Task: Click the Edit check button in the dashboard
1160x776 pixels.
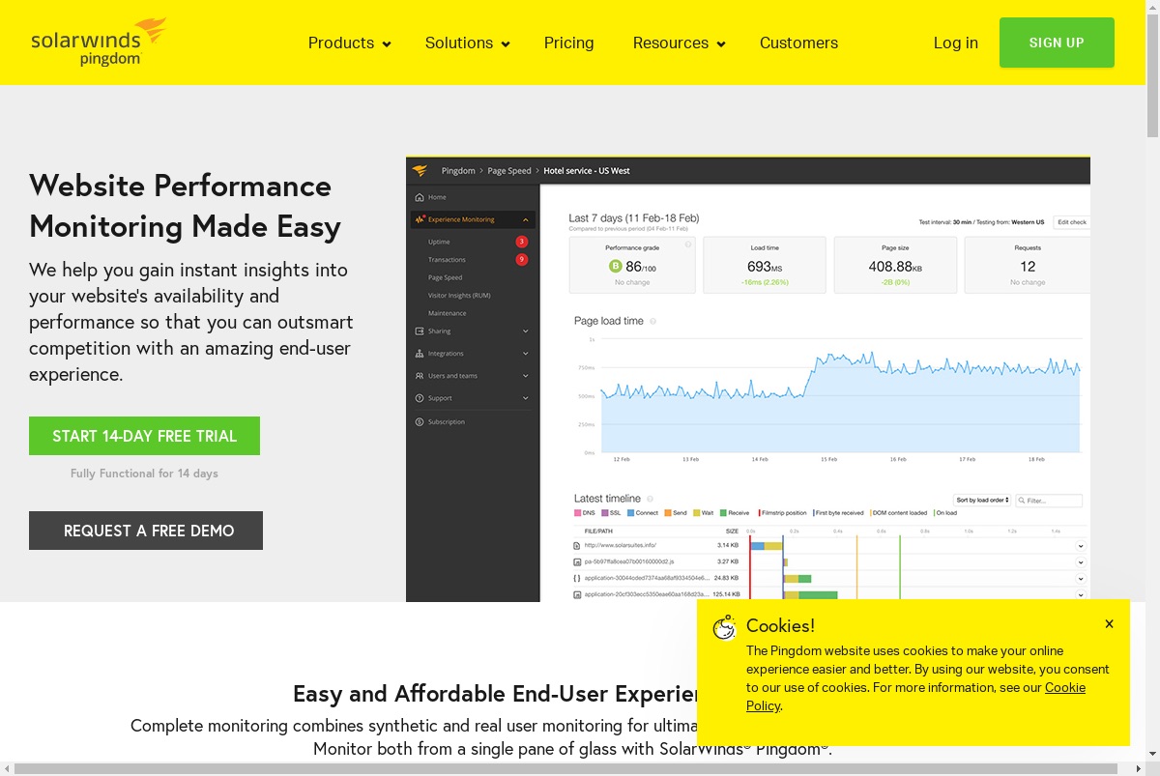Action: click(x=1071, y=222)
